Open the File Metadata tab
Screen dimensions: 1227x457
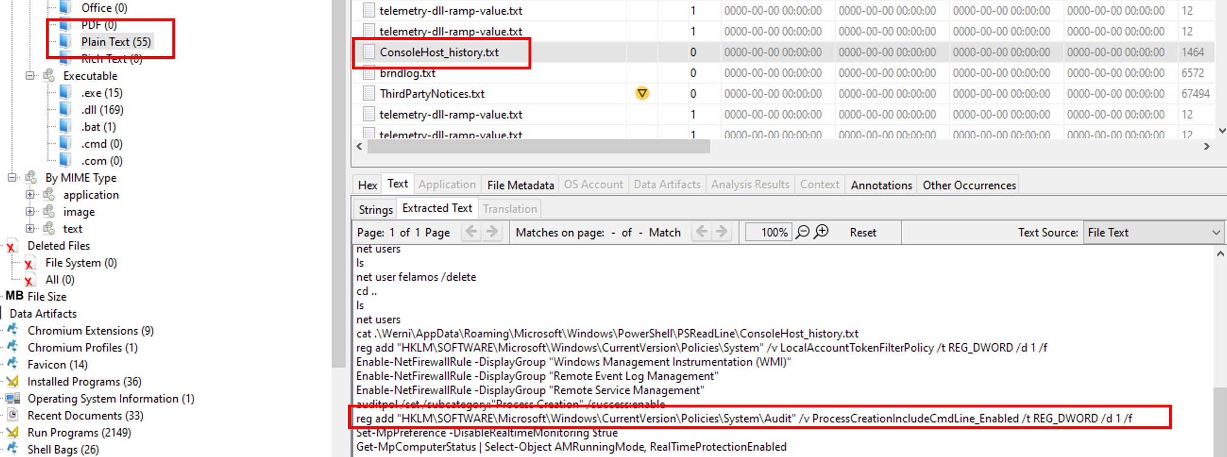(x=520, y=185)
